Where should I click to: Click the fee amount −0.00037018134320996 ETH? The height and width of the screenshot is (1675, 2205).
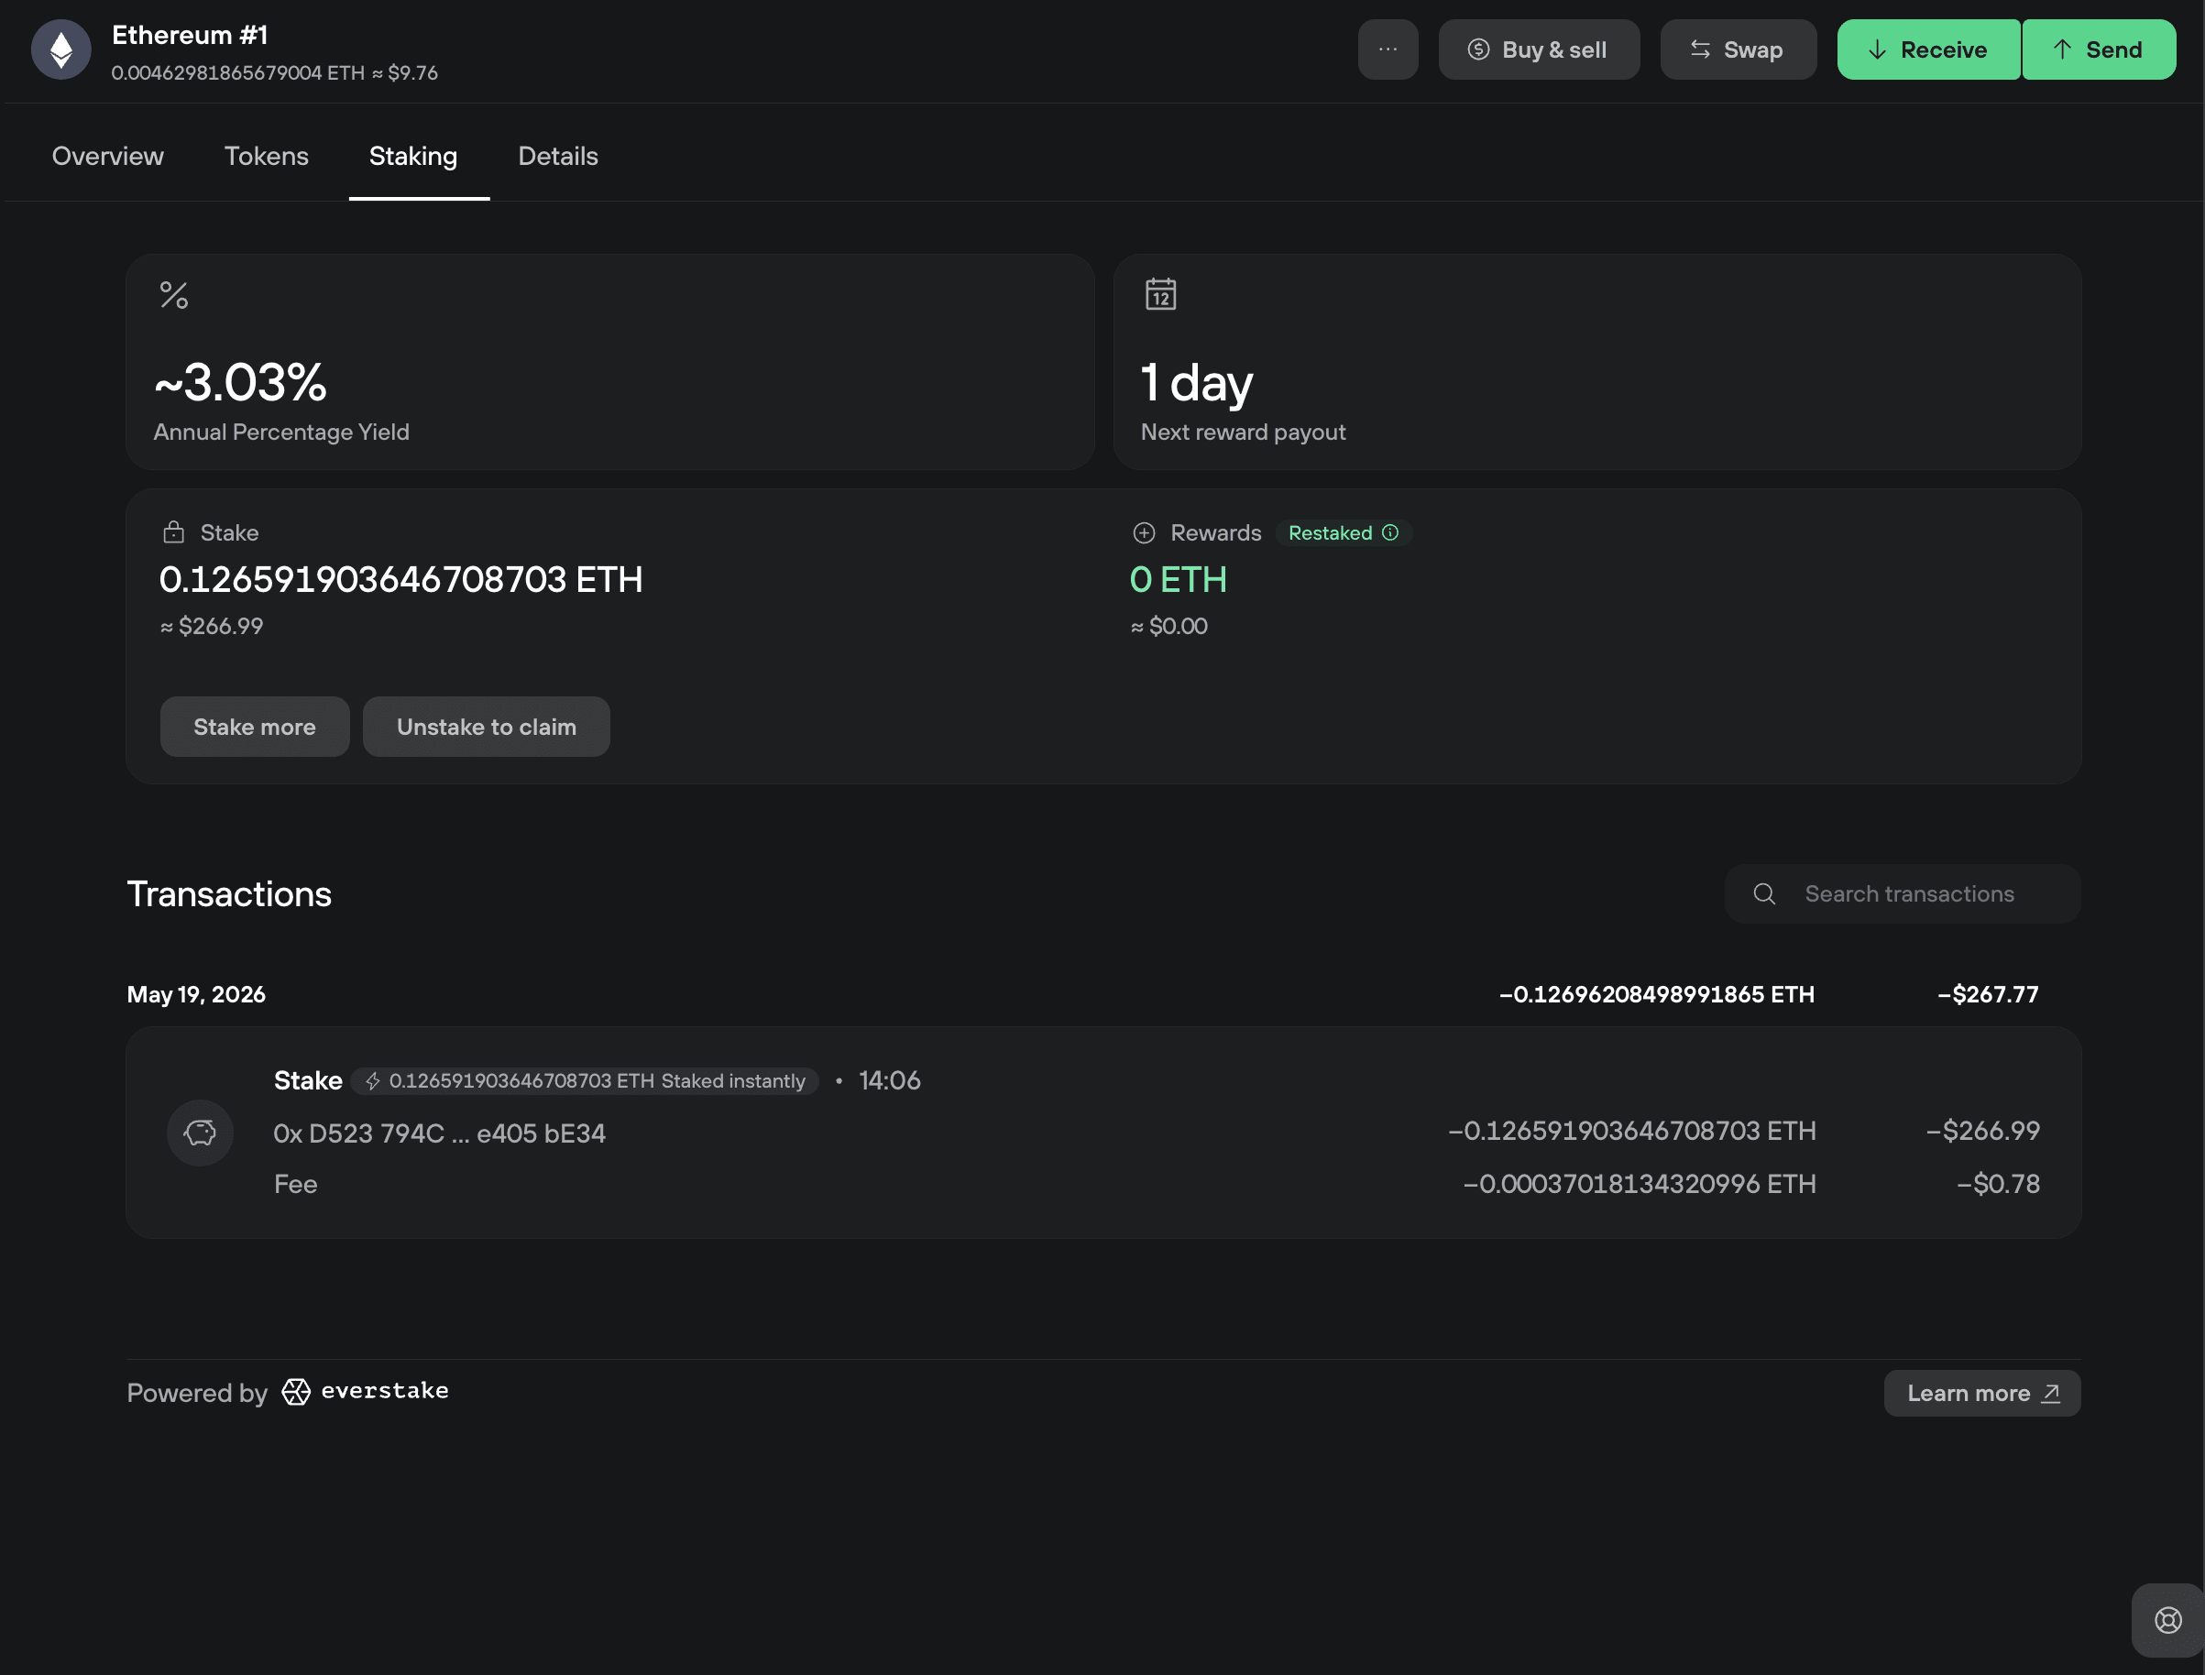(1639, 1184)
